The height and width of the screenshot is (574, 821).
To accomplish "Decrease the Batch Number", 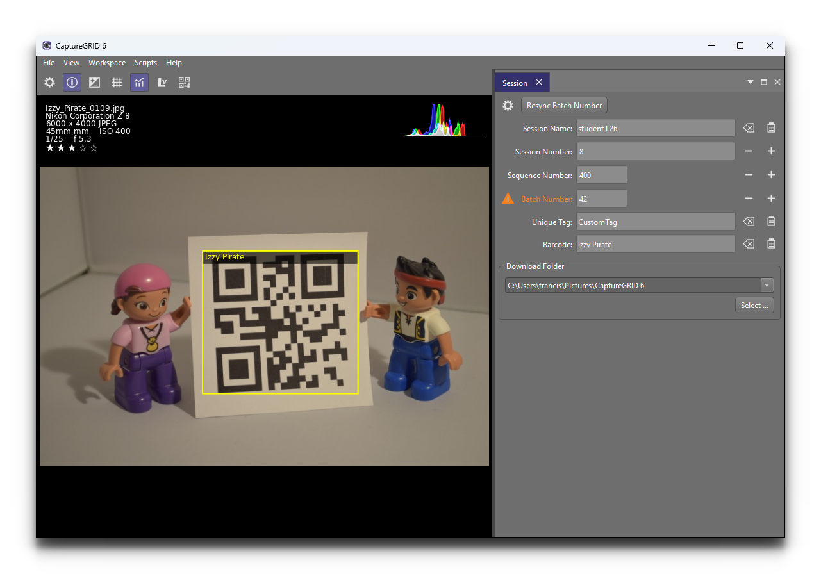I will tap(749, 199).
